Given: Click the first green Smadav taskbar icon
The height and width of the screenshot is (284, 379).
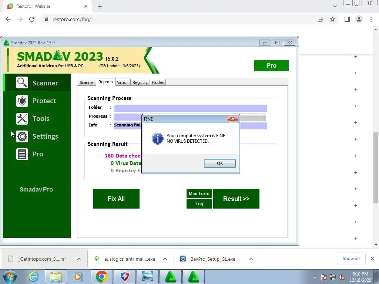Looking at the screenshot, I should [x=171, y=277].
